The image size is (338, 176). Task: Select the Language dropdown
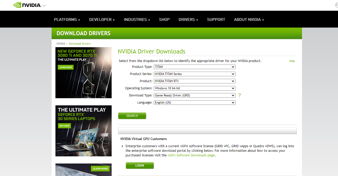pyautogui.click(x=194, y=103)
